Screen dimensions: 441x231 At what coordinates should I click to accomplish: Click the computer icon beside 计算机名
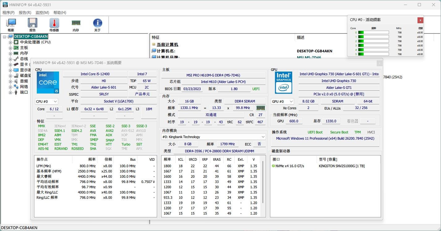click(154, 51)
